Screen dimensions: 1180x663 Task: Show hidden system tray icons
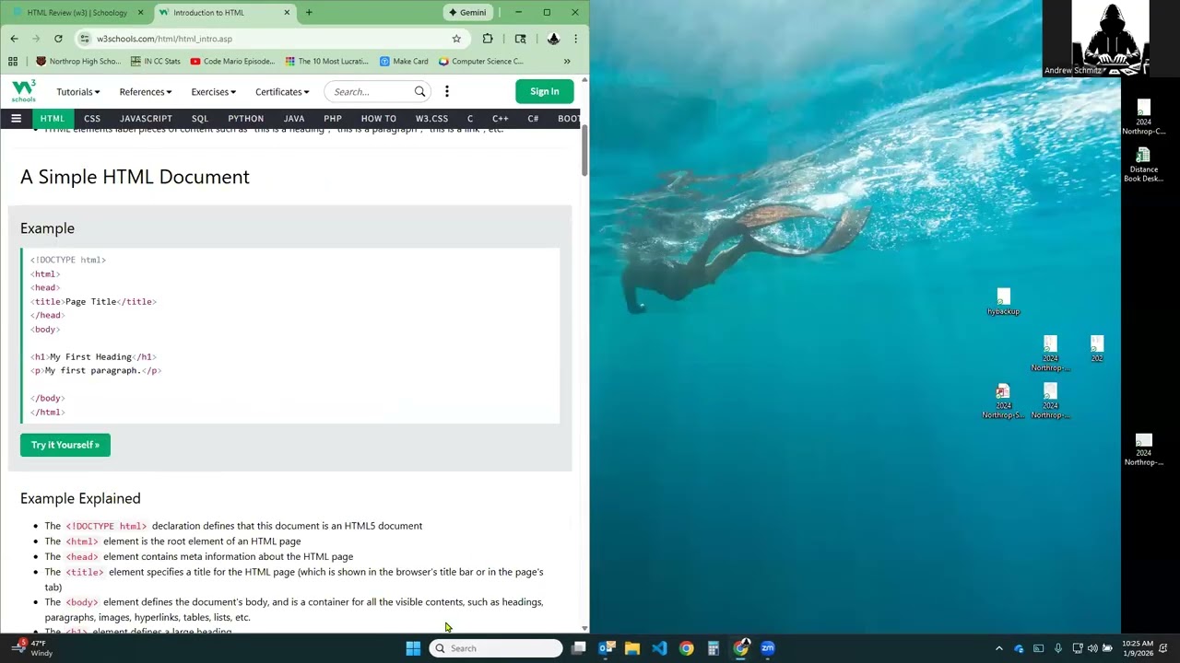999,648
